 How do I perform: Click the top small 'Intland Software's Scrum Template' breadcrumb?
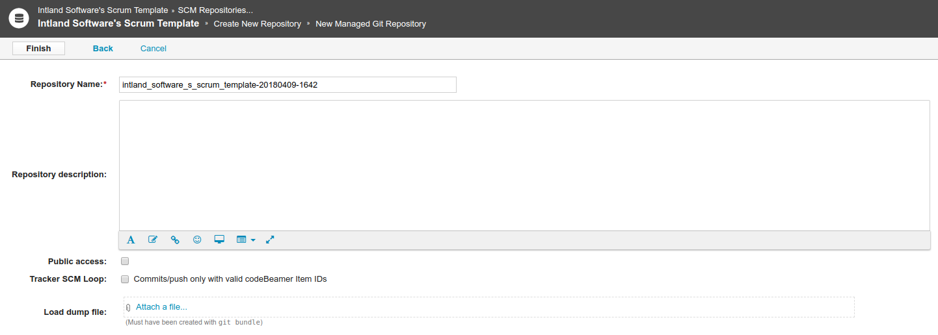(103, 10)
